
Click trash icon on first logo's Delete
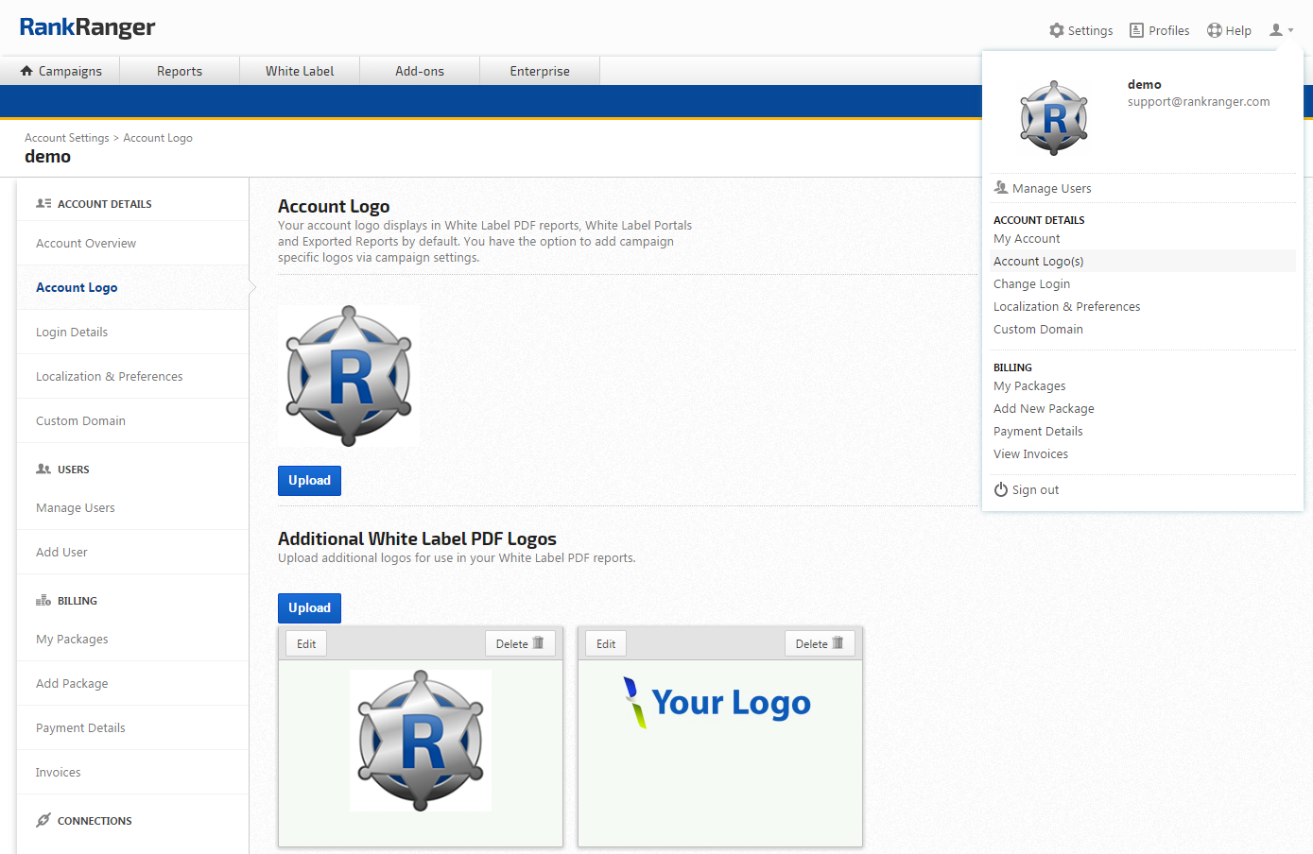(538, 643)
